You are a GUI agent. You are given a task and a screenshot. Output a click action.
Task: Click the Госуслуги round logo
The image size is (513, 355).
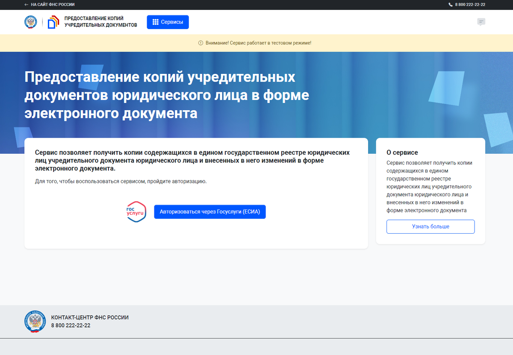click(136, 211)
